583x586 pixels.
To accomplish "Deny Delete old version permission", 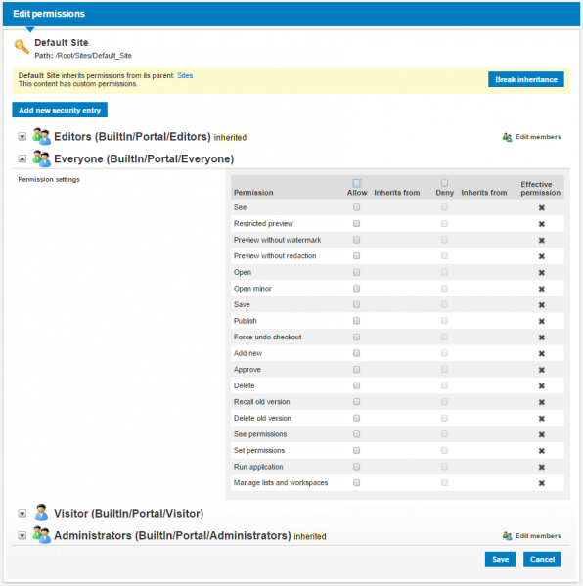I will (x=444, y=418).
